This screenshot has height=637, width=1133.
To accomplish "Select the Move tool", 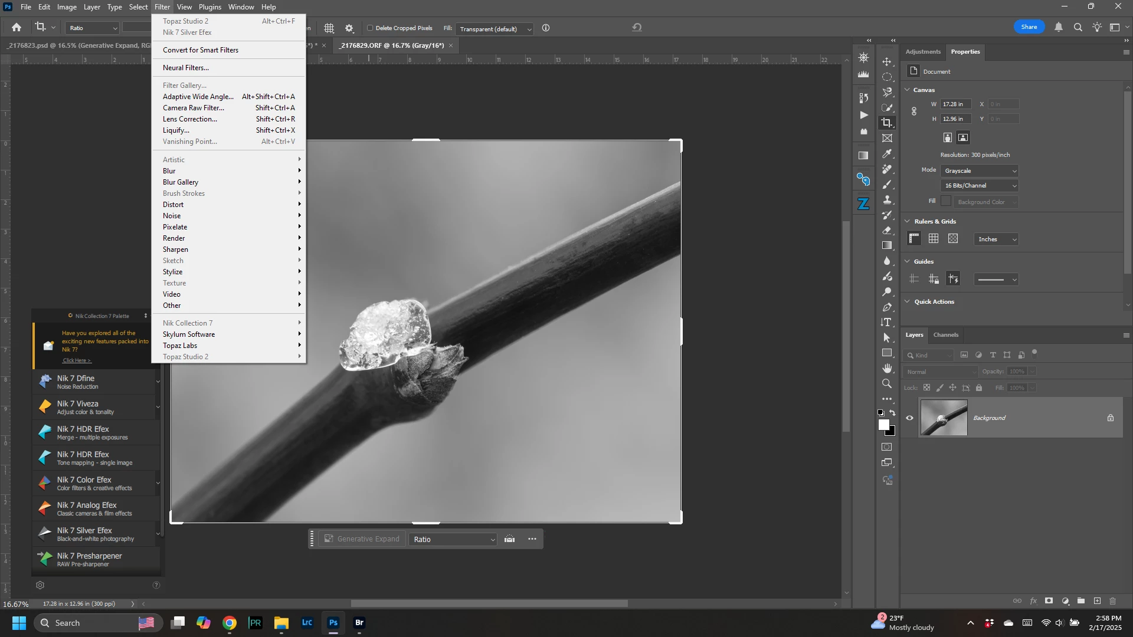I will (x=887, y=62).
